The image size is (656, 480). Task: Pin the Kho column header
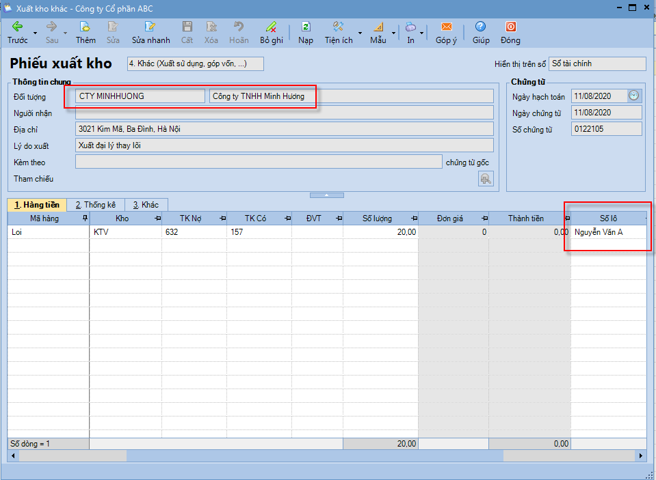point(158,218)
